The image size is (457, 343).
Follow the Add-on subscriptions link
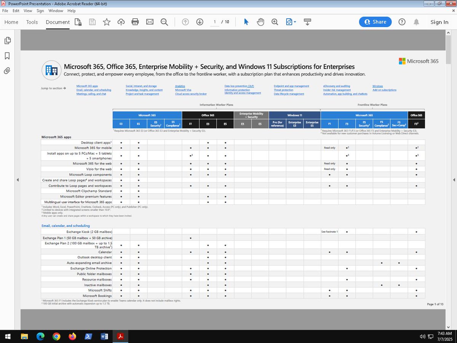point(384,90)
